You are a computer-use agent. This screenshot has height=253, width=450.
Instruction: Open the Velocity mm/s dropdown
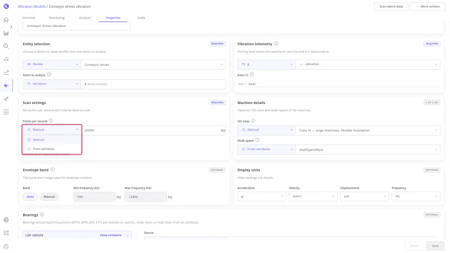(313, 196)
